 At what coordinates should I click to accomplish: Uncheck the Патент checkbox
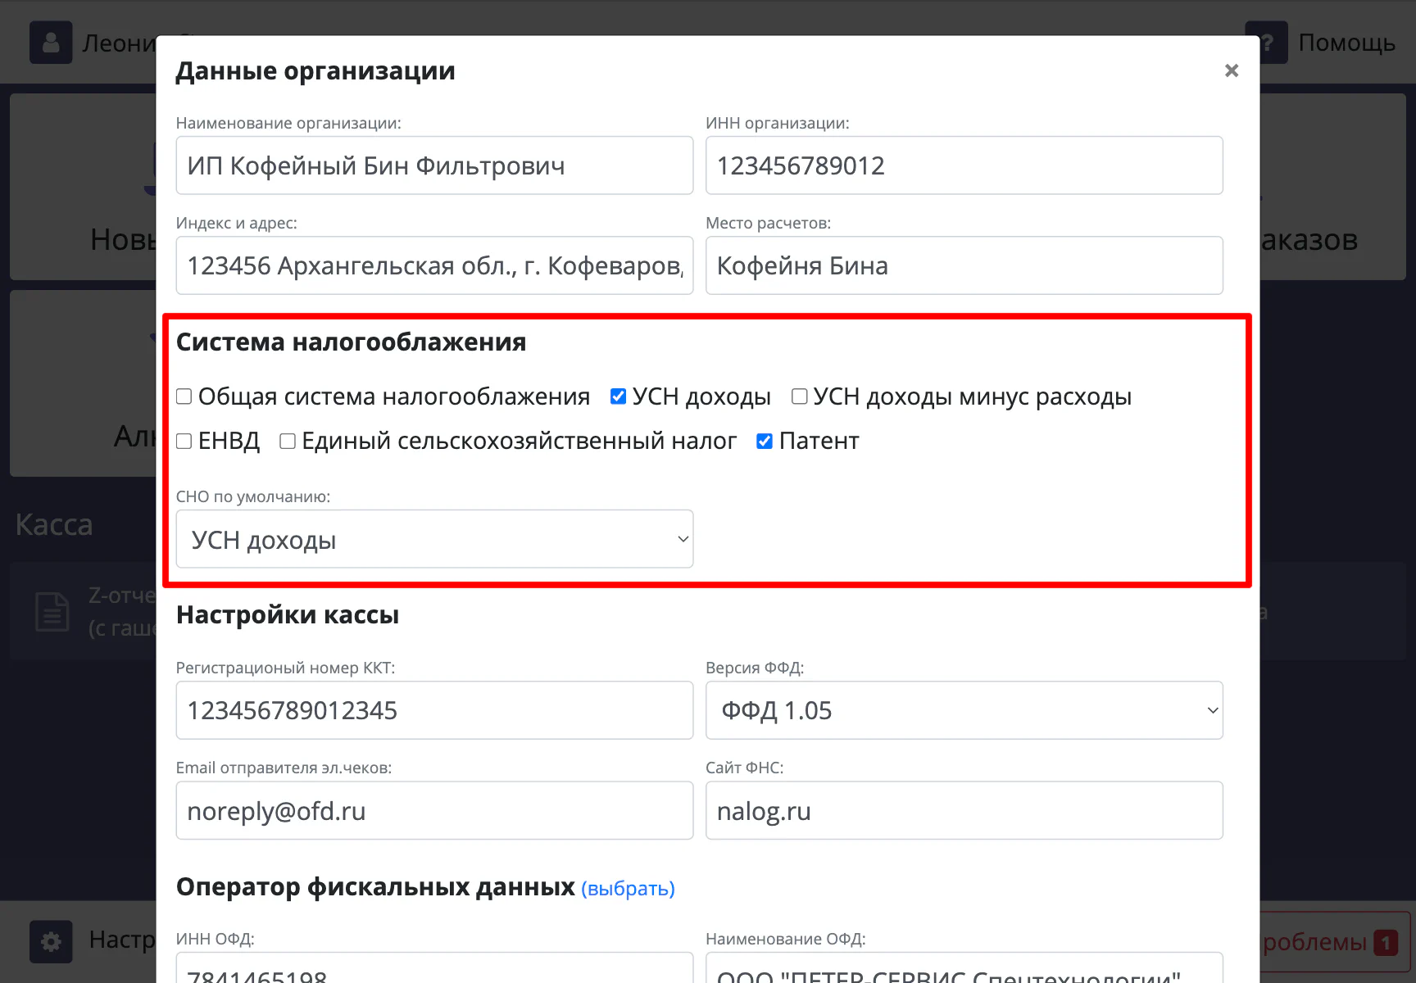[765, 441]
